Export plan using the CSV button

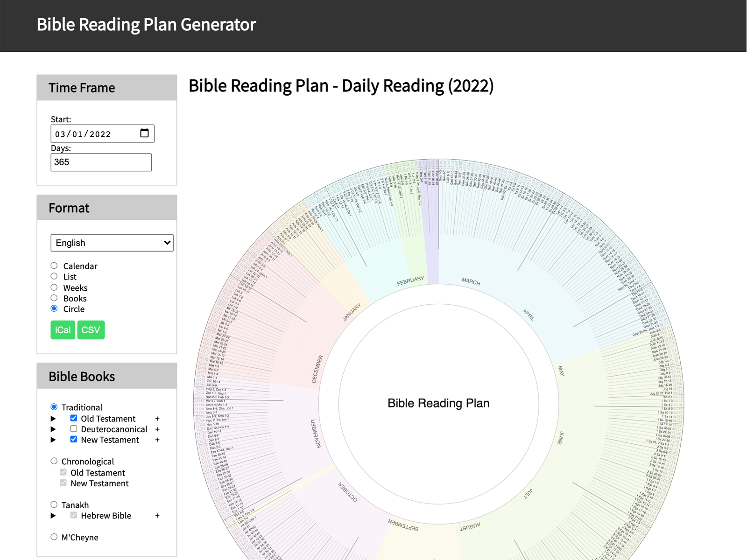91,330
